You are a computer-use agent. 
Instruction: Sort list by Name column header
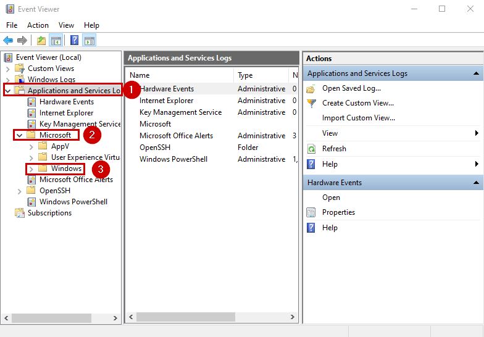click(180, 75)
